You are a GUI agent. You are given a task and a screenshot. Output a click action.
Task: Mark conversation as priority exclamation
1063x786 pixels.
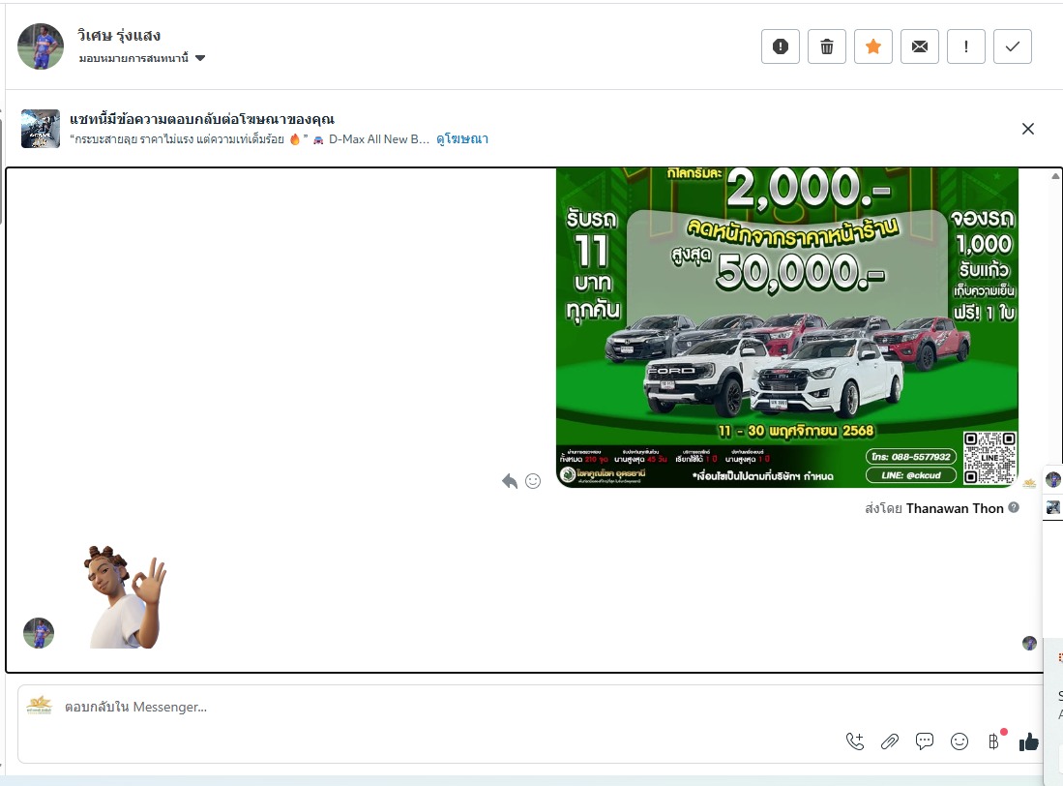coord(966,46)
